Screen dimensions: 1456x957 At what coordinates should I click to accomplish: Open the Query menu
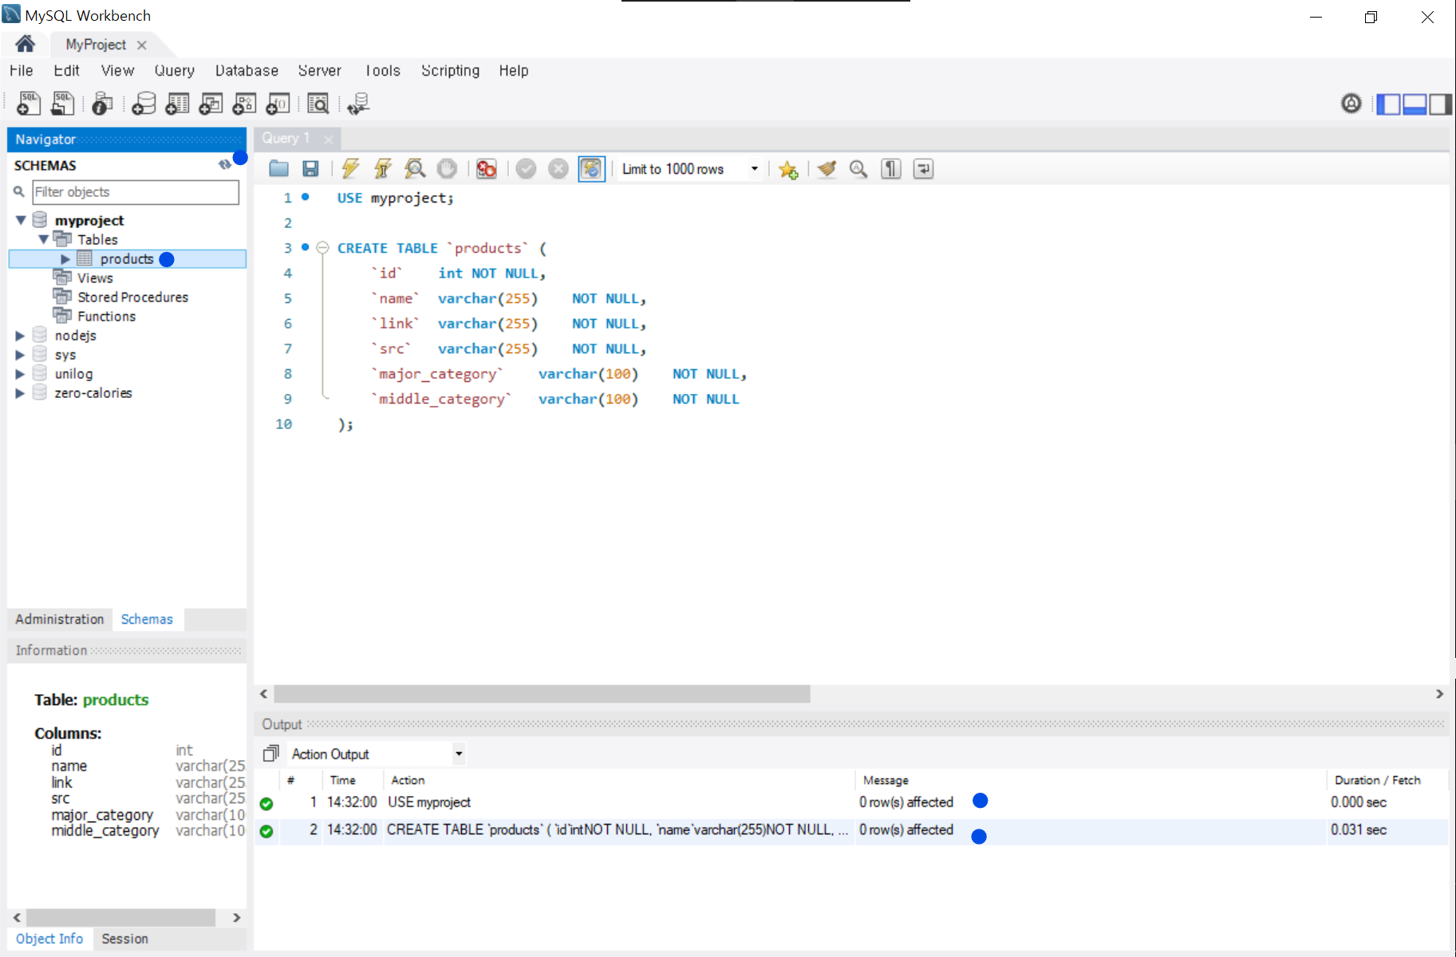175,70
